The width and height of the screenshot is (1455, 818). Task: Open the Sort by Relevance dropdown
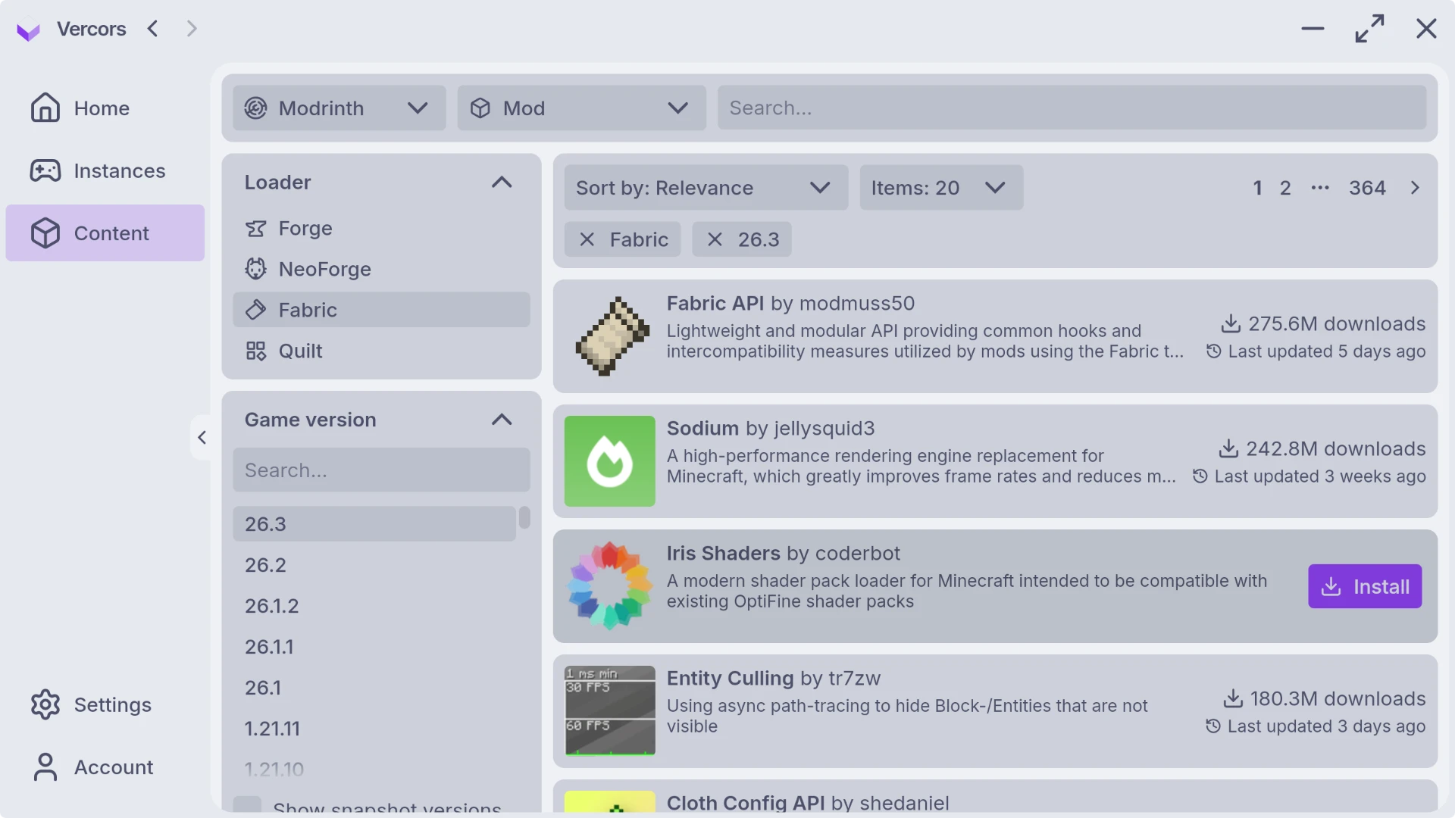click(706, 188)
